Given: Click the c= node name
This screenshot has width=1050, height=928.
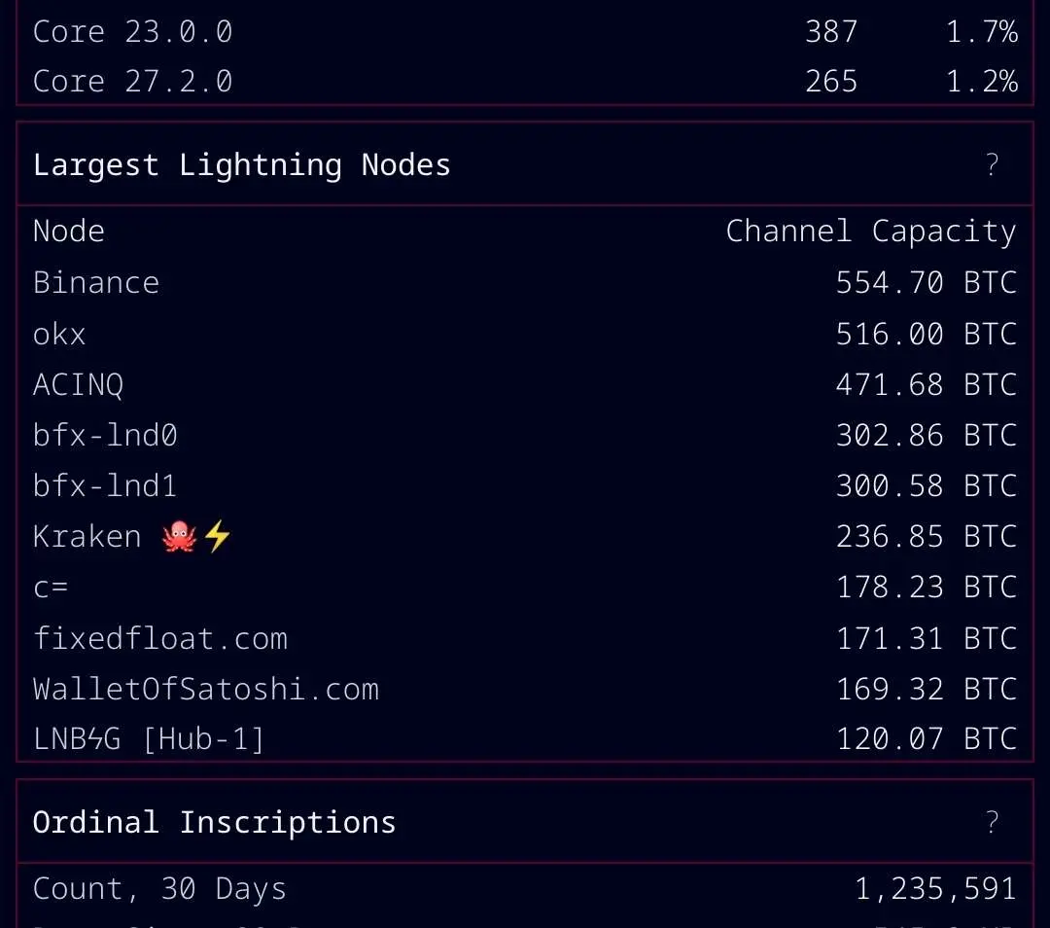Looking at the screenshot, I should pyautogui.click(x=51, y=588).
